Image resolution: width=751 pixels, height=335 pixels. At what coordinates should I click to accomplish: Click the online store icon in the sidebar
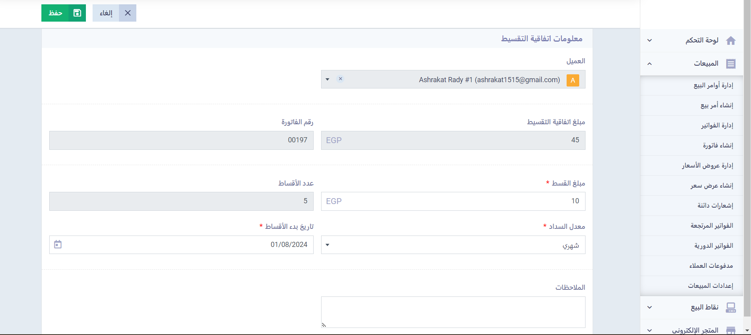(731, 330)
